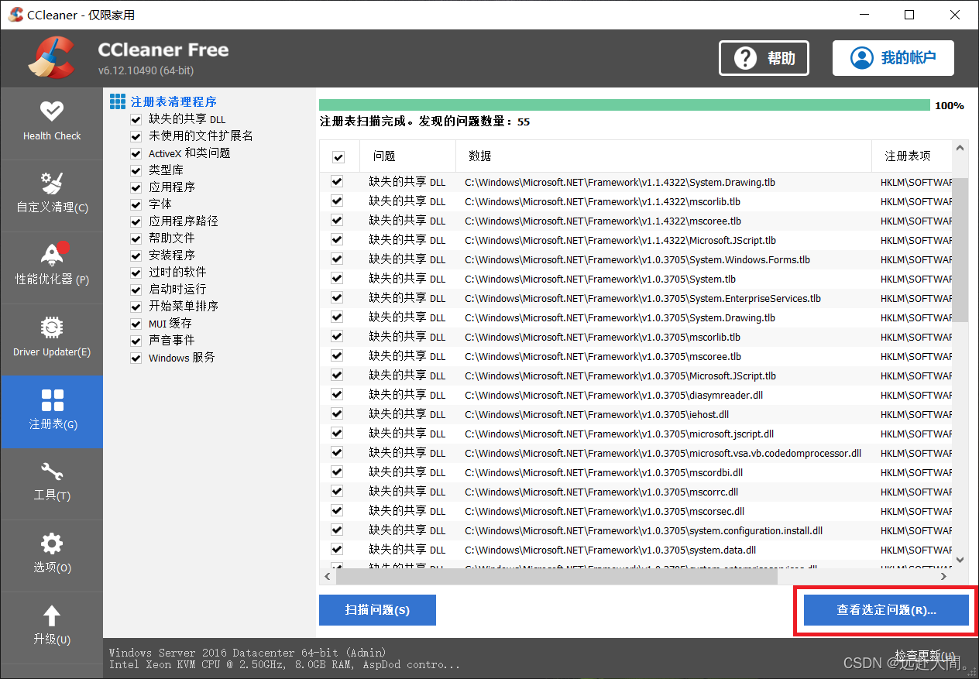
Task: Select the microsoft.vsa.vb.codedomprocessor.dll row
Action: coord(636,453)
